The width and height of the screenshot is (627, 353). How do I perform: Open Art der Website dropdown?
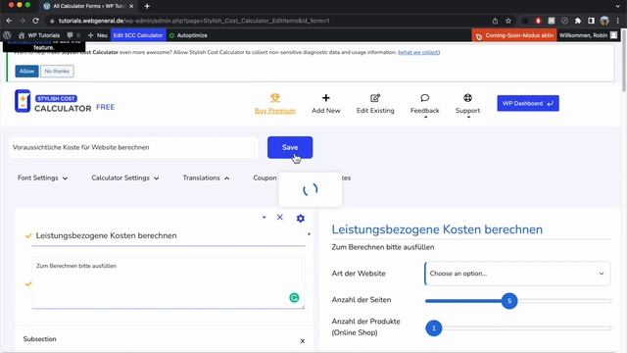coord(517,274)
